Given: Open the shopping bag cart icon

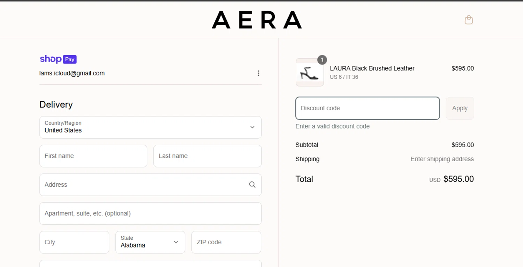Looking at the screenshot, I should pyautogui.click(x=469, y=20).
